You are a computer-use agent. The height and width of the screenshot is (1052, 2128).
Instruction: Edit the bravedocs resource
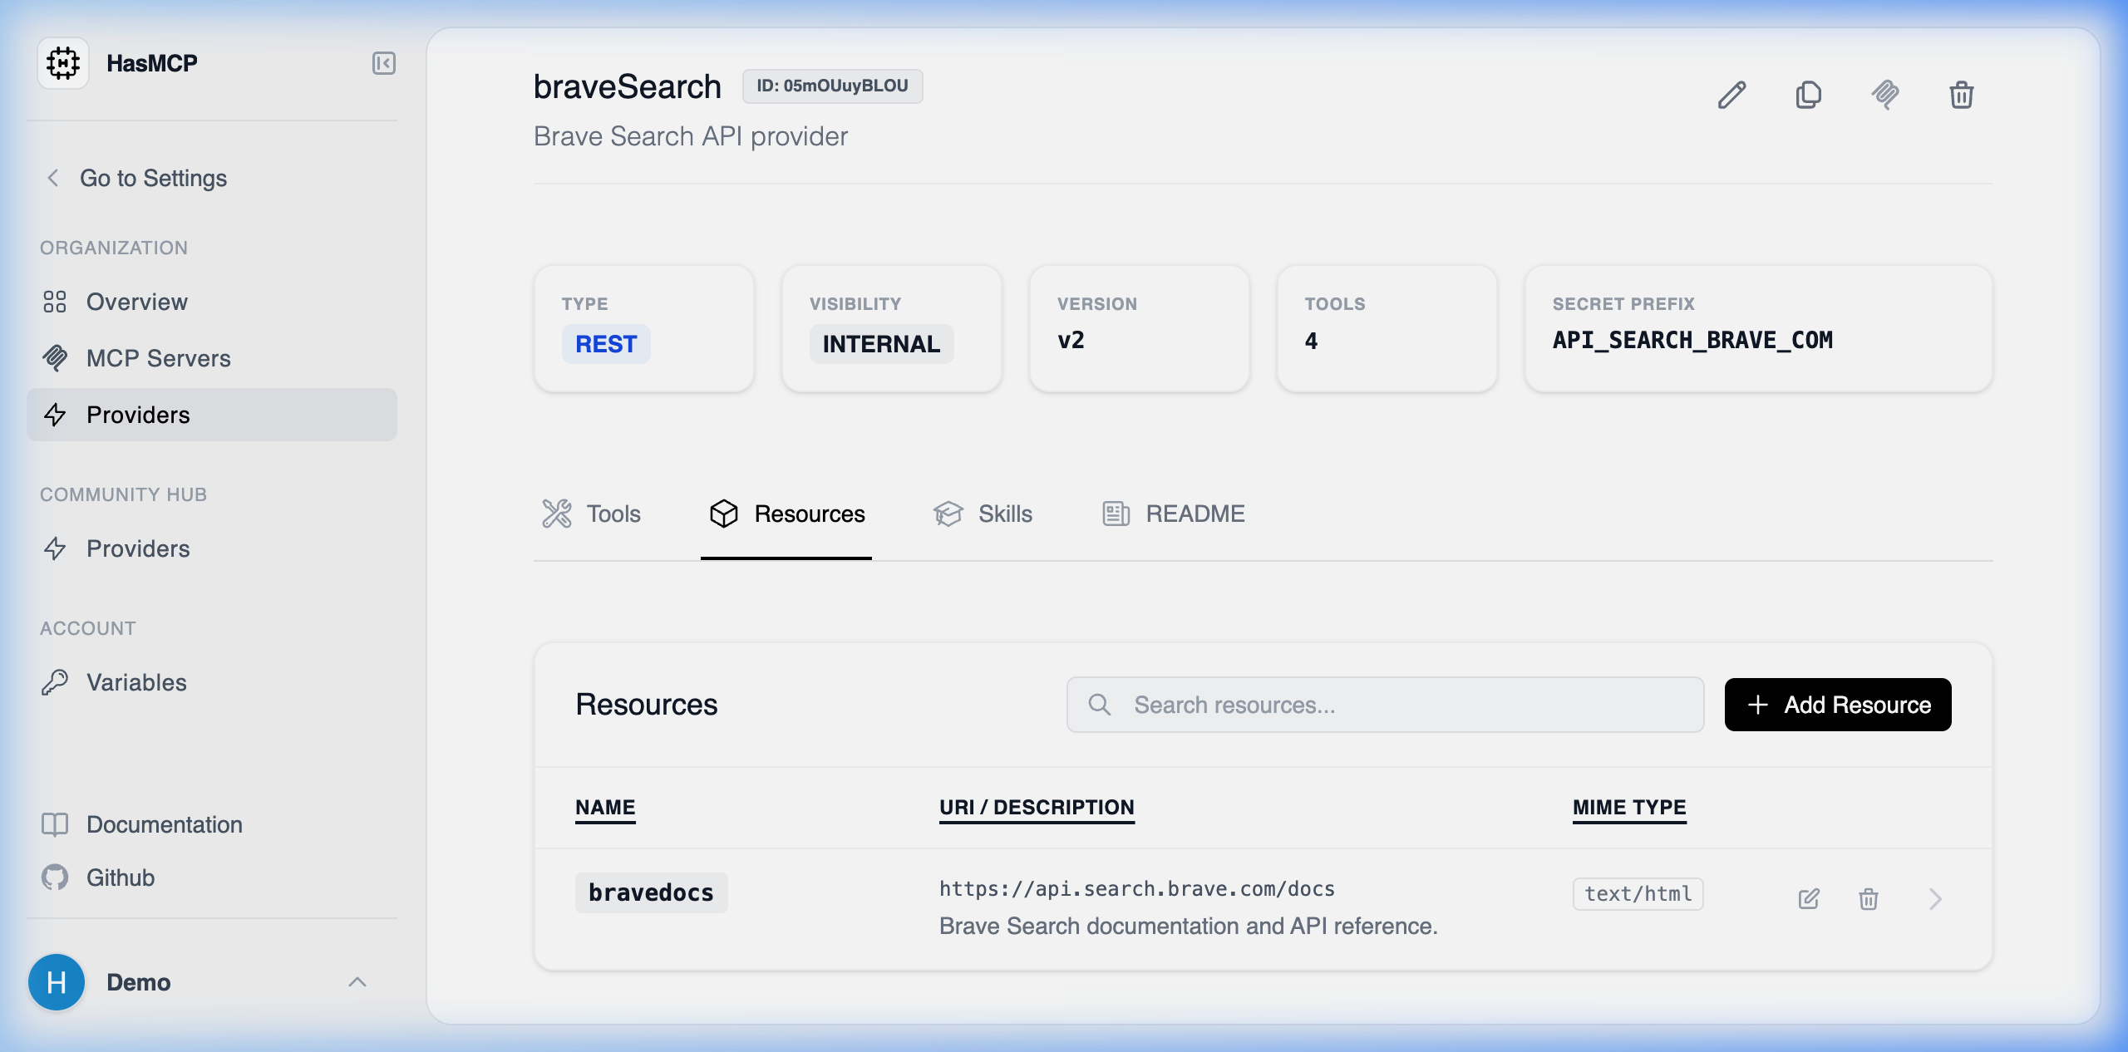click(x=1809, y=898)
